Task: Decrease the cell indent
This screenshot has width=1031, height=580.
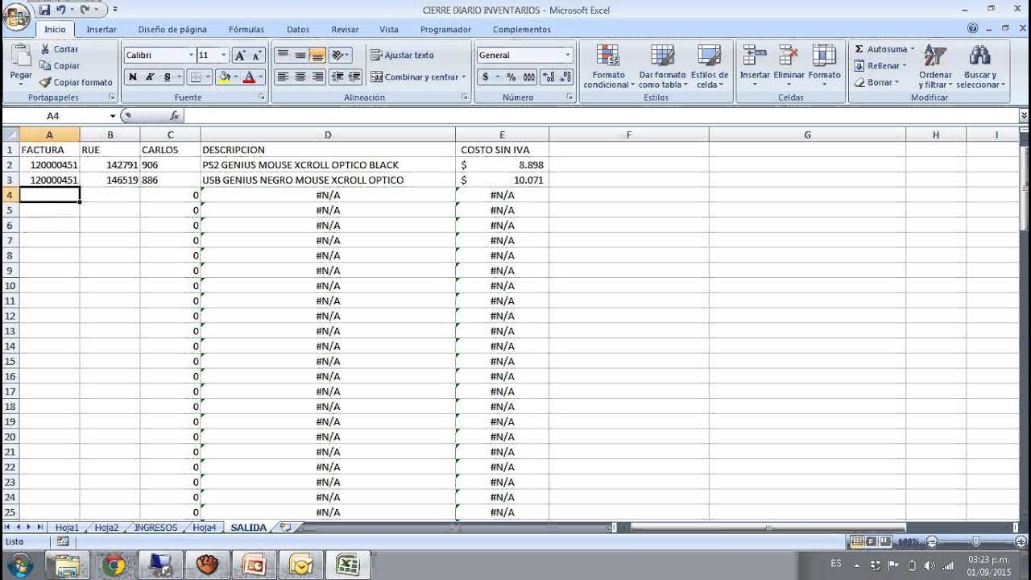Action: pos(337,77)
